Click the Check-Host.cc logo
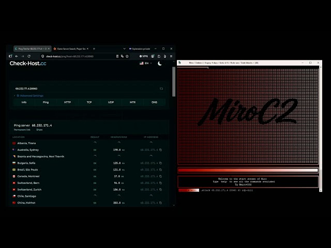331x248 pixels. 28,63
